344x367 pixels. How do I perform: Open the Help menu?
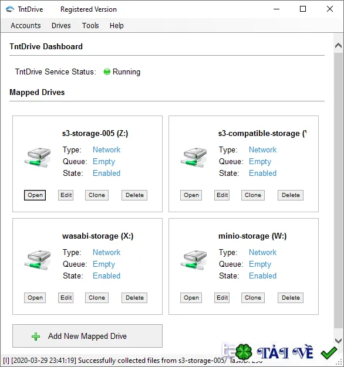(x=116, y=25)
